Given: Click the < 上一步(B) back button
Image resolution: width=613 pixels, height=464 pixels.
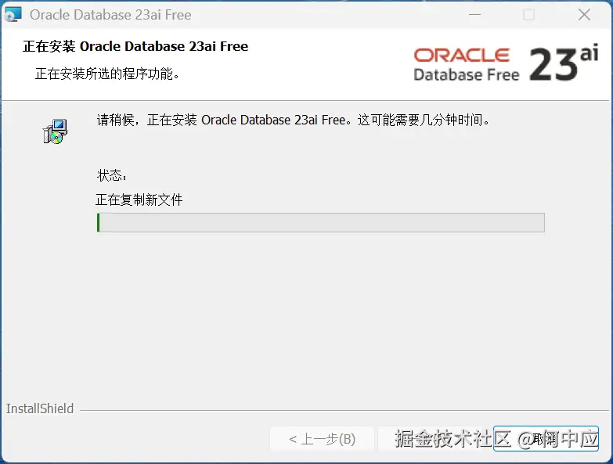Looking at the screenshot, I should 322,439.
